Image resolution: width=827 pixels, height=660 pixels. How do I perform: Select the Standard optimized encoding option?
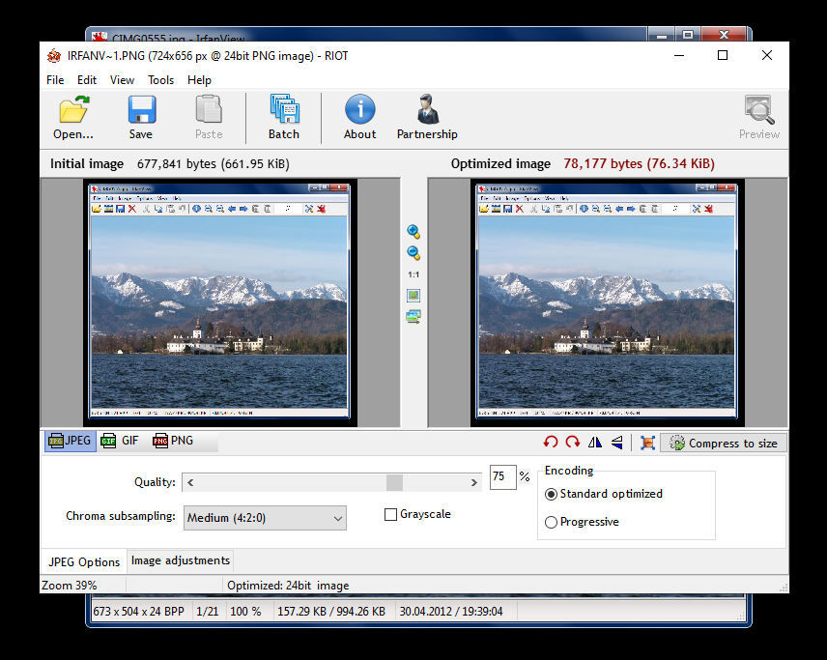pos(551,495)
